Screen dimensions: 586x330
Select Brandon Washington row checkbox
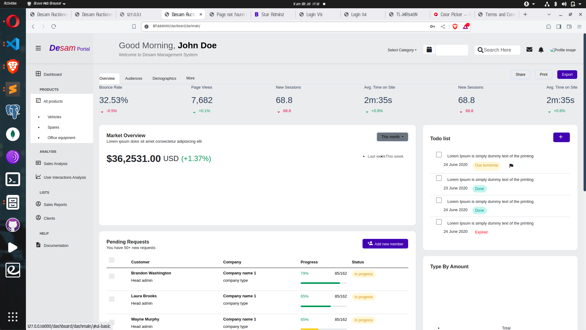112,276
